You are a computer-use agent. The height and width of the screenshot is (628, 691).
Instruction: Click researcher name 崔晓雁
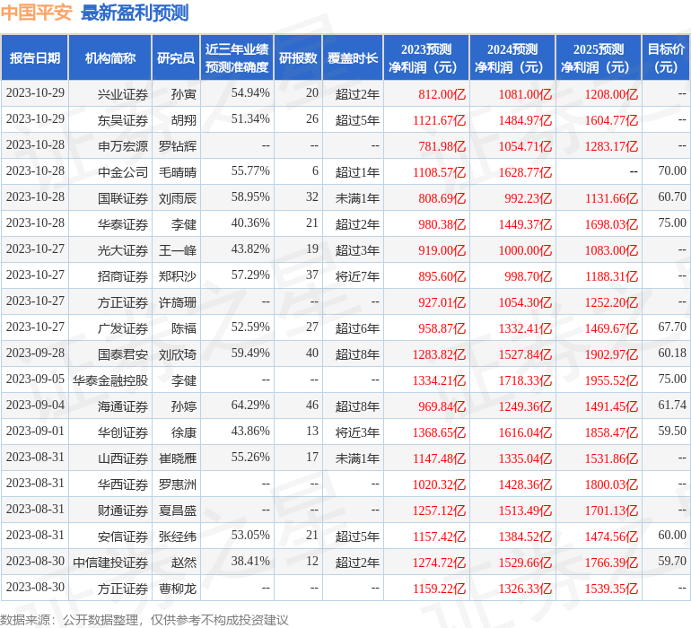178,458
